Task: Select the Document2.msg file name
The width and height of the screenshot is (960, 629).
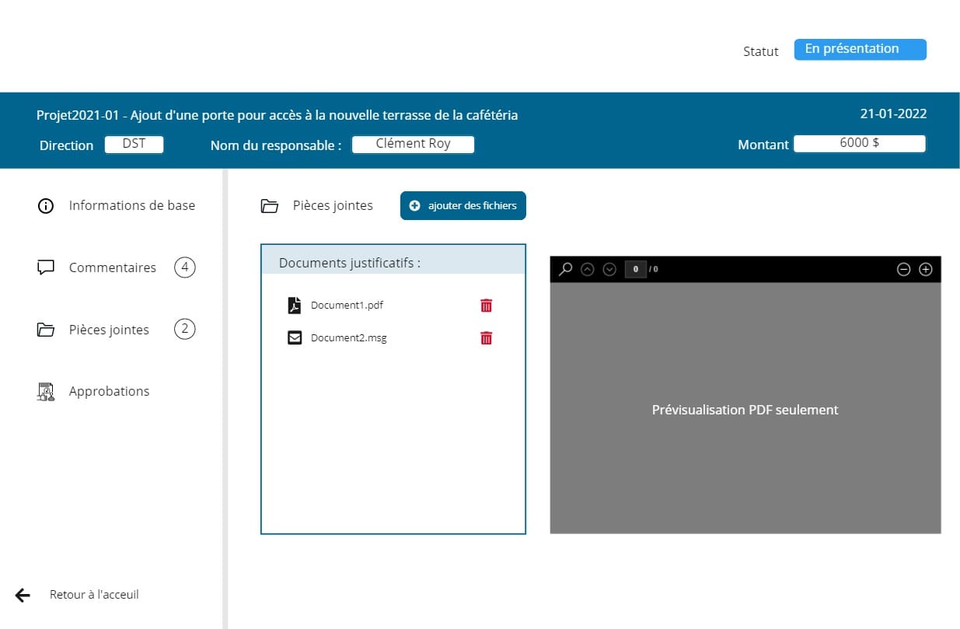Action: tap(348, 338)
